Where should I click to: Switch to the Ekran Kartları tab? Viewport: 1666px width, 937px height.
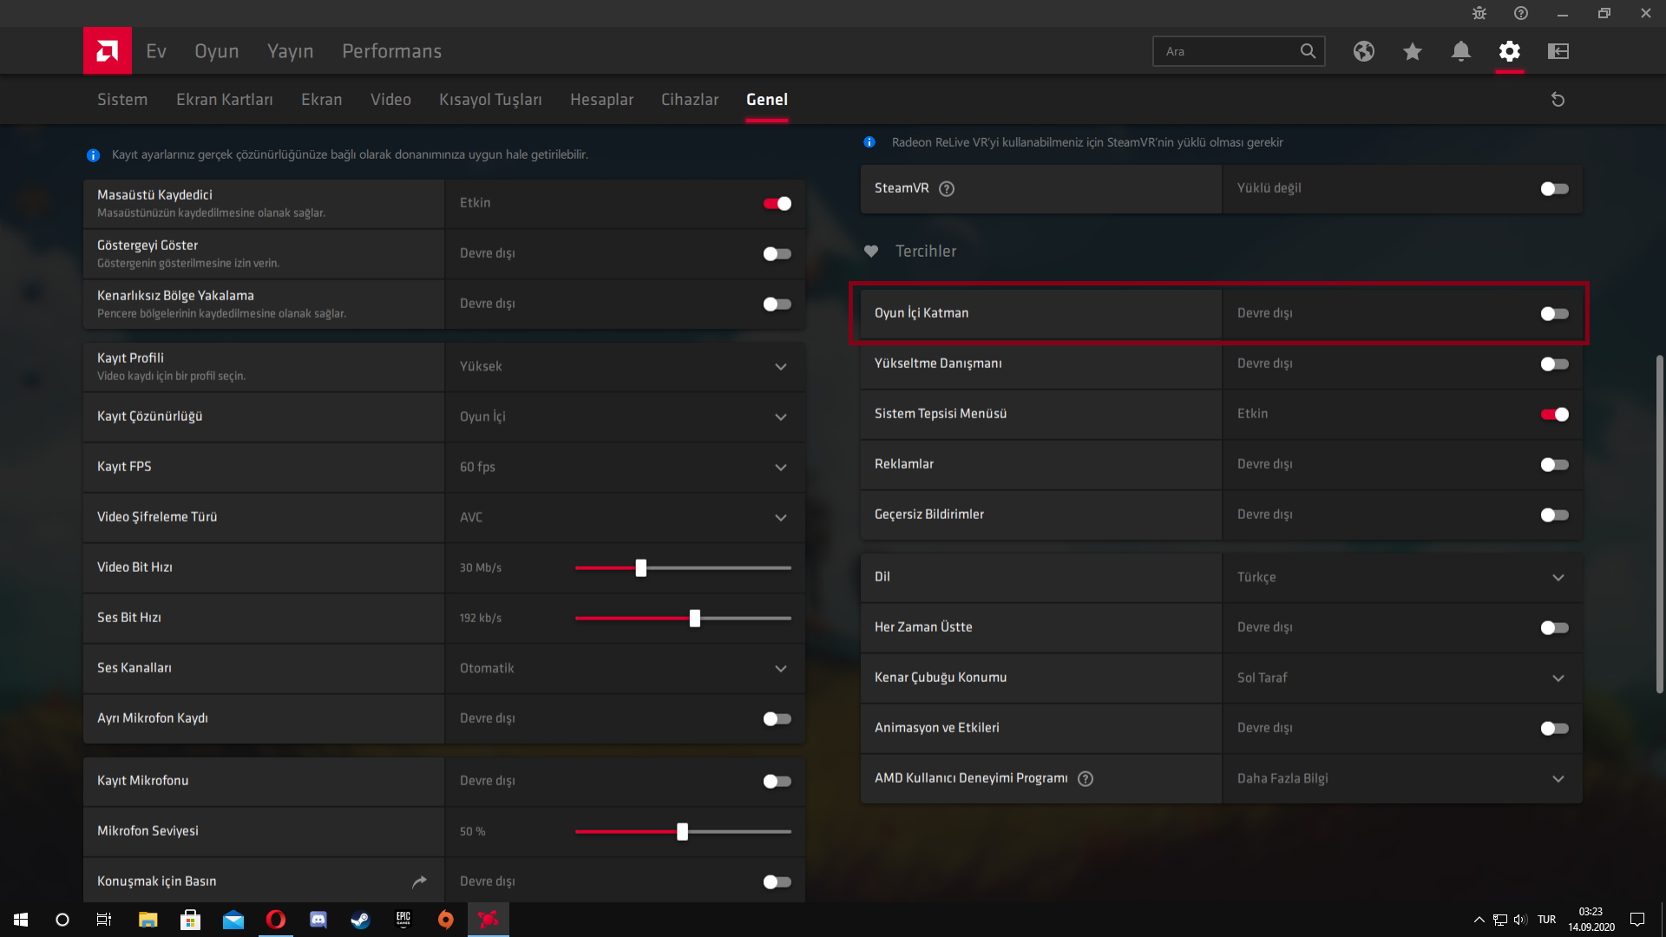[224, 100]
